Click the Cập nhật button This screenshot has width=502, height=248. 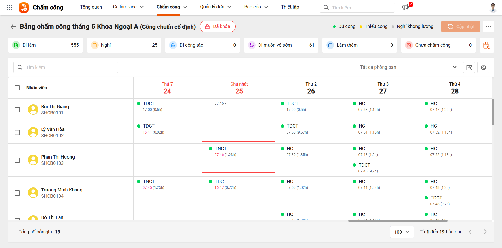(460, 27)
